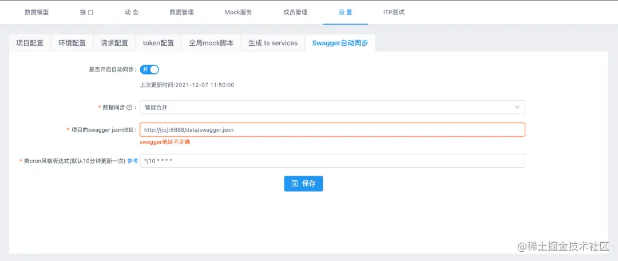Click the 类cron风格表达式 label text
The height and width of the screenshot is (261, 618).
click(x=75, y=161)
